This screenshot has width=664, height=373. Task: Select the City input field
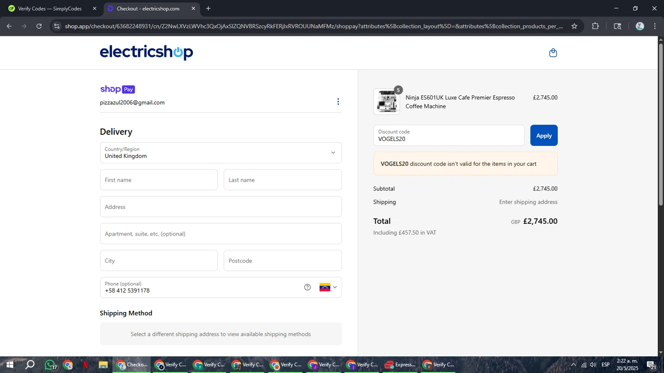coord(159,261)
